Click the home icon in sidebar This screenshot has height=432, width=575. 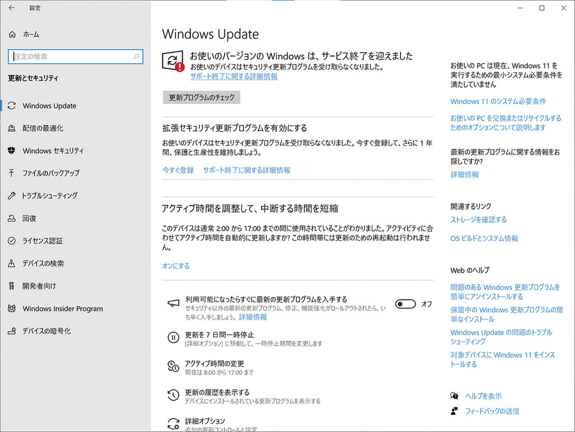pyautogui.click(x=12, y=34)
